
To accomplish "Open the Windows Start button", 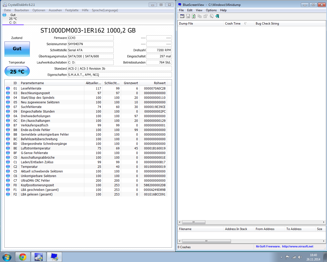I will pyautogui.click(x=7, y=257).
